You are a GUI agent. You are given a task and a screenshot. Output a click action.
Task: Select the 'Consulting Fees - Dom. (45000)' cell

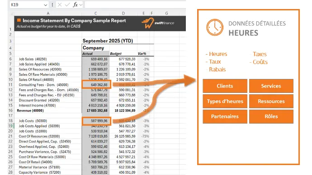[x=43, y=85]
